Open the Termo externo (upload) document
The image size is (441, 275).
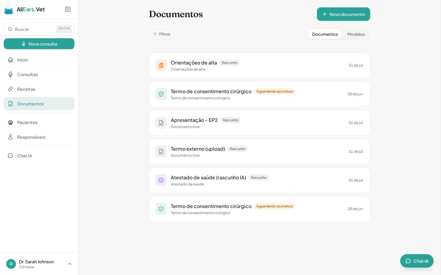[259, 152]
